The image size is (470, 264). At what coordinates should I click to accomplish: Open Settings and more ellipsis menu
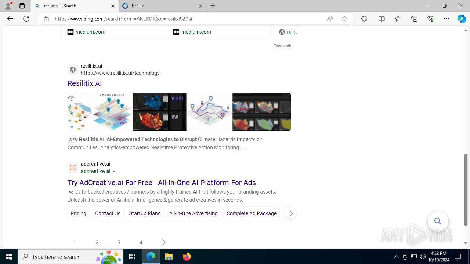pos(446,19)
